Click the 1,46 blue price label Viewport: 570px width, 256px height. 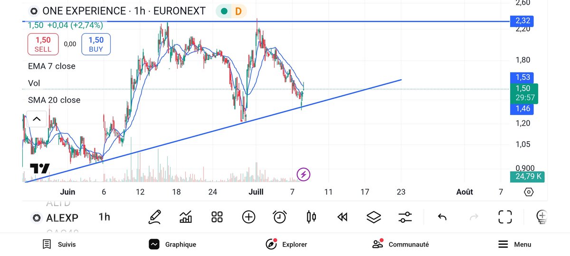522,109
